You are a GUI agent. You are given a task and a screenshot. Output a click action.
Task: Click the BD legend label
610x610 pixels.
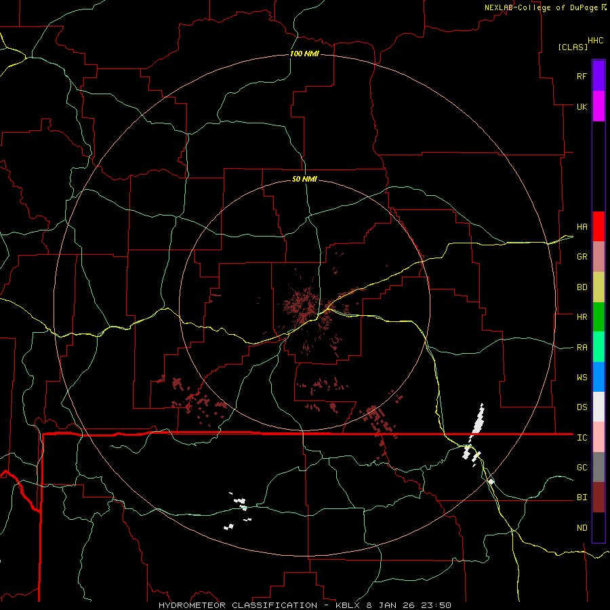[x=582, y=287]
